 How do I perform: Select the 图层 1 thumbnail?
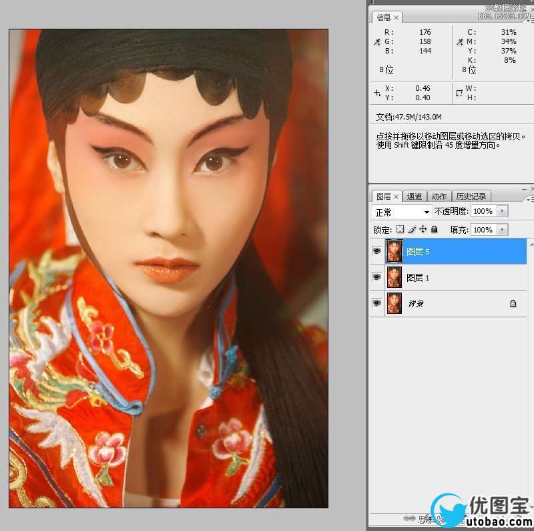tap(394, 277)
